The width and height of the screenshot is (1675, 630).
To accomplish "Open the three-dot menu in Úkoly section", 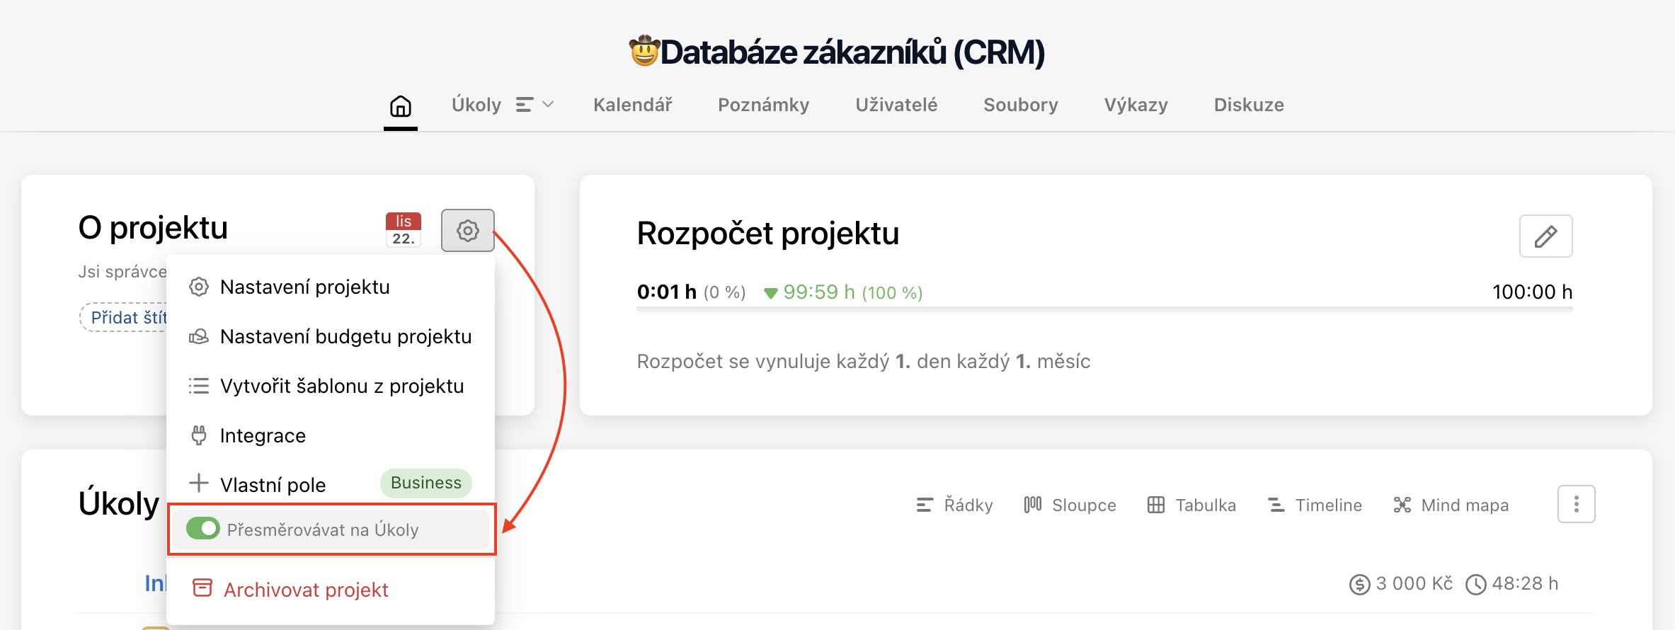I will coord(1577,504).
